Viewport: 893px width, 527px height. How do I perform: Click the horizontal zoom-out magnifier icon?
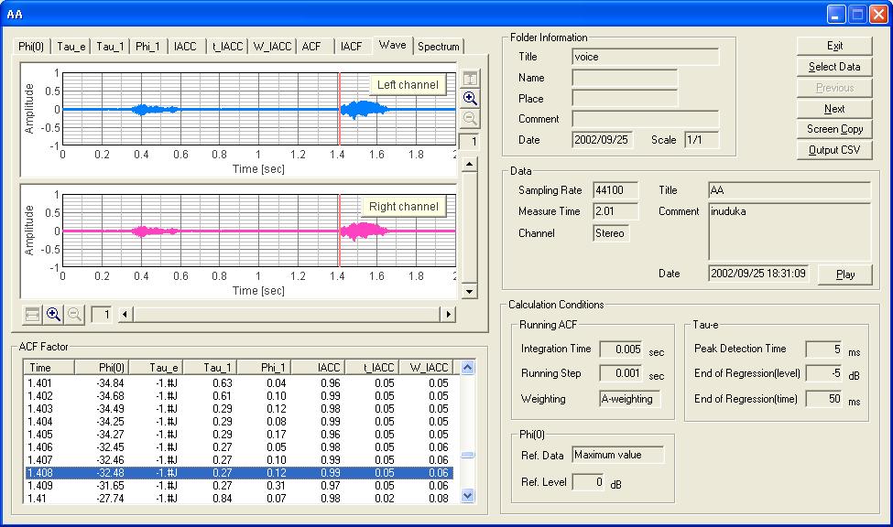[74, 314]
